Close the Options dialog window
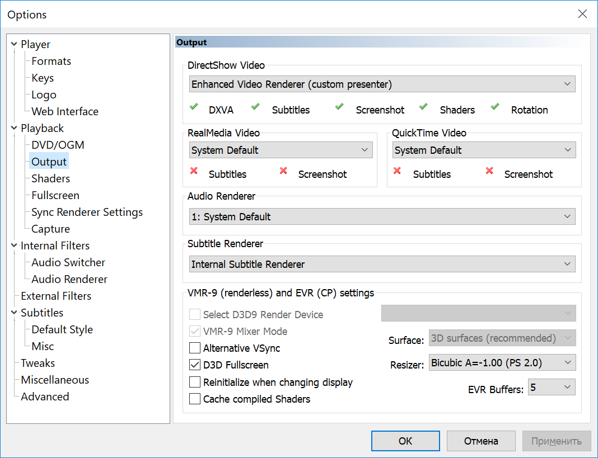The height and width of the screenshot is (458, 598). [x=583, y=14]
